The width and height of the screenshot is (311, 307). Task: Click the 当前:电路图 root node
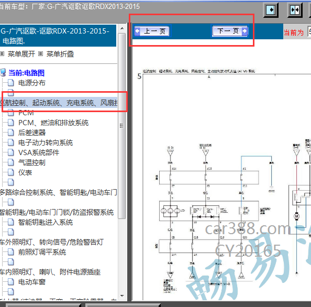[x=26, y=73]
